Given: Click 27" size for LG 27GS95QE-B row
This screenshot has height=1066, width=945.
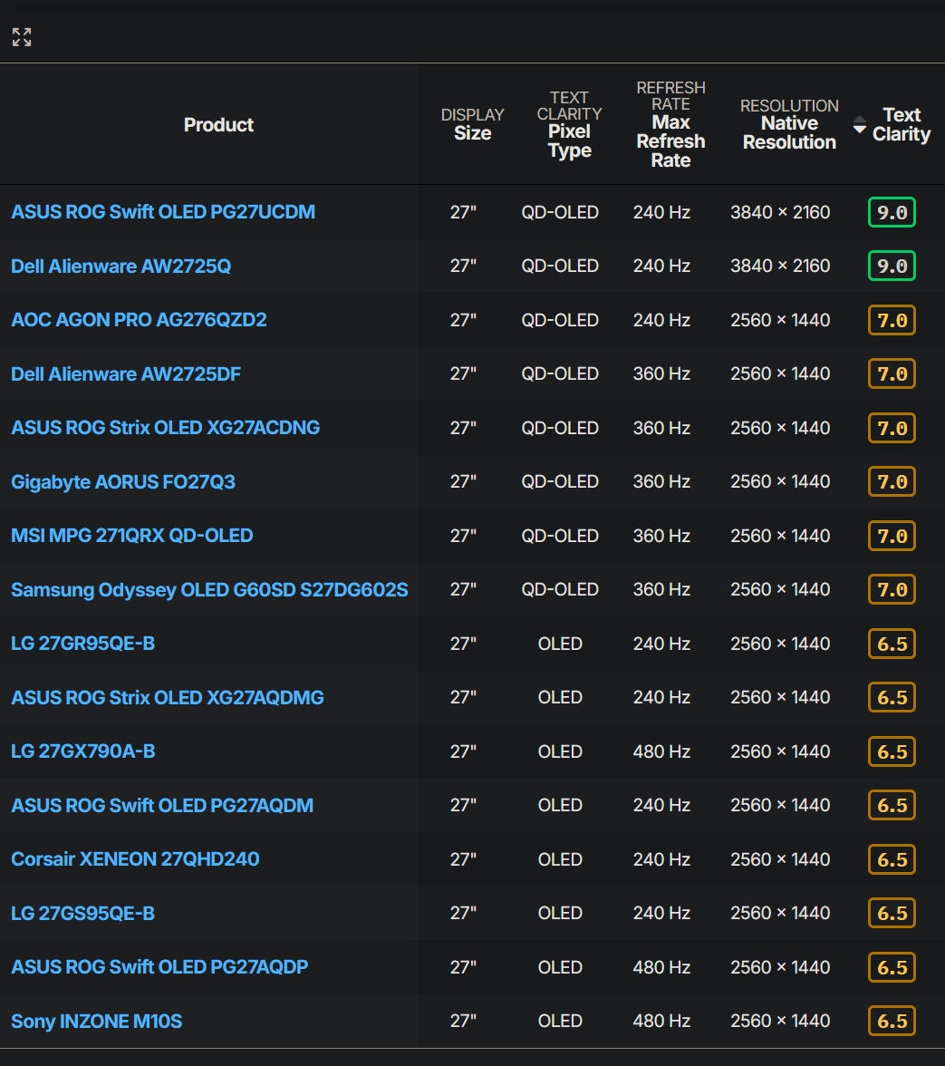Looking at the screenshot, I should 463,913.
